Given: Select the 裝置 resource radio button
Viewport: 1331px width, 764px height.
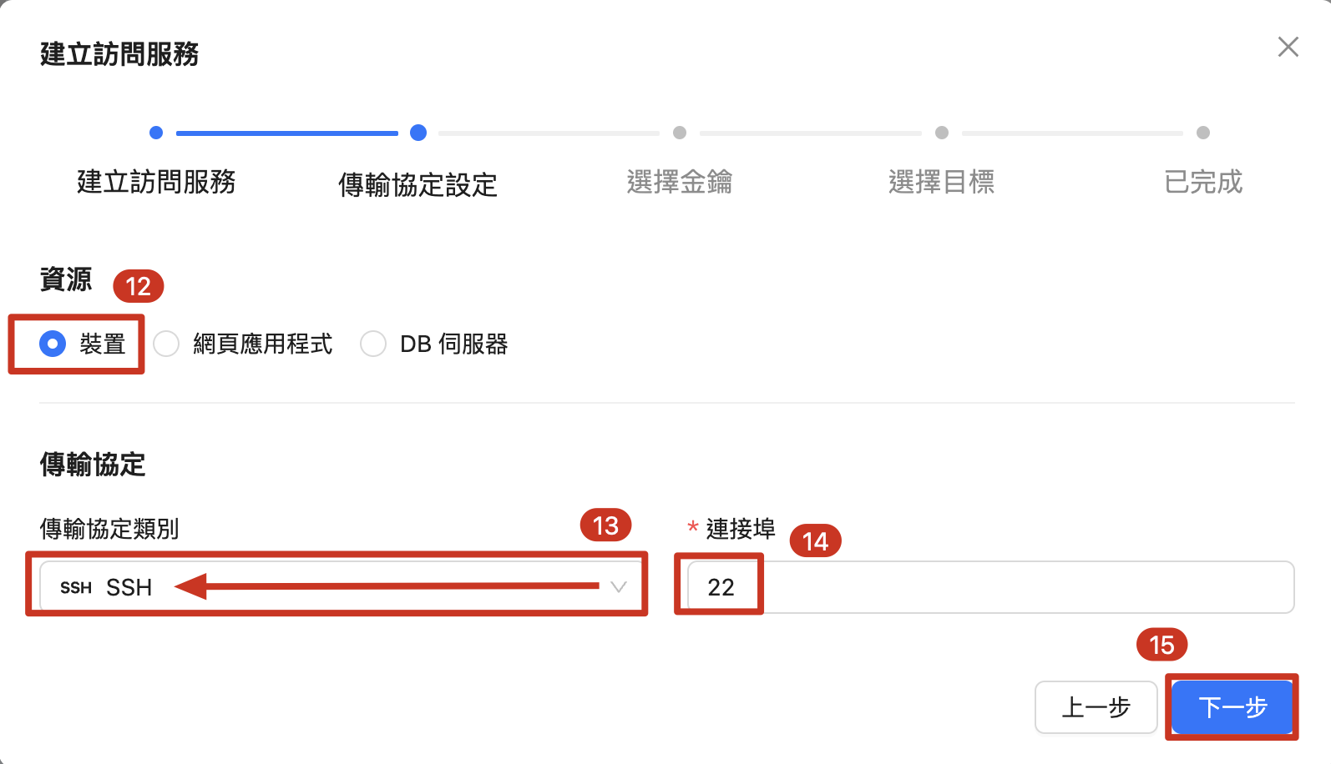Looking at the screenshot, I should pyautogui.click(x=53, y=344).
